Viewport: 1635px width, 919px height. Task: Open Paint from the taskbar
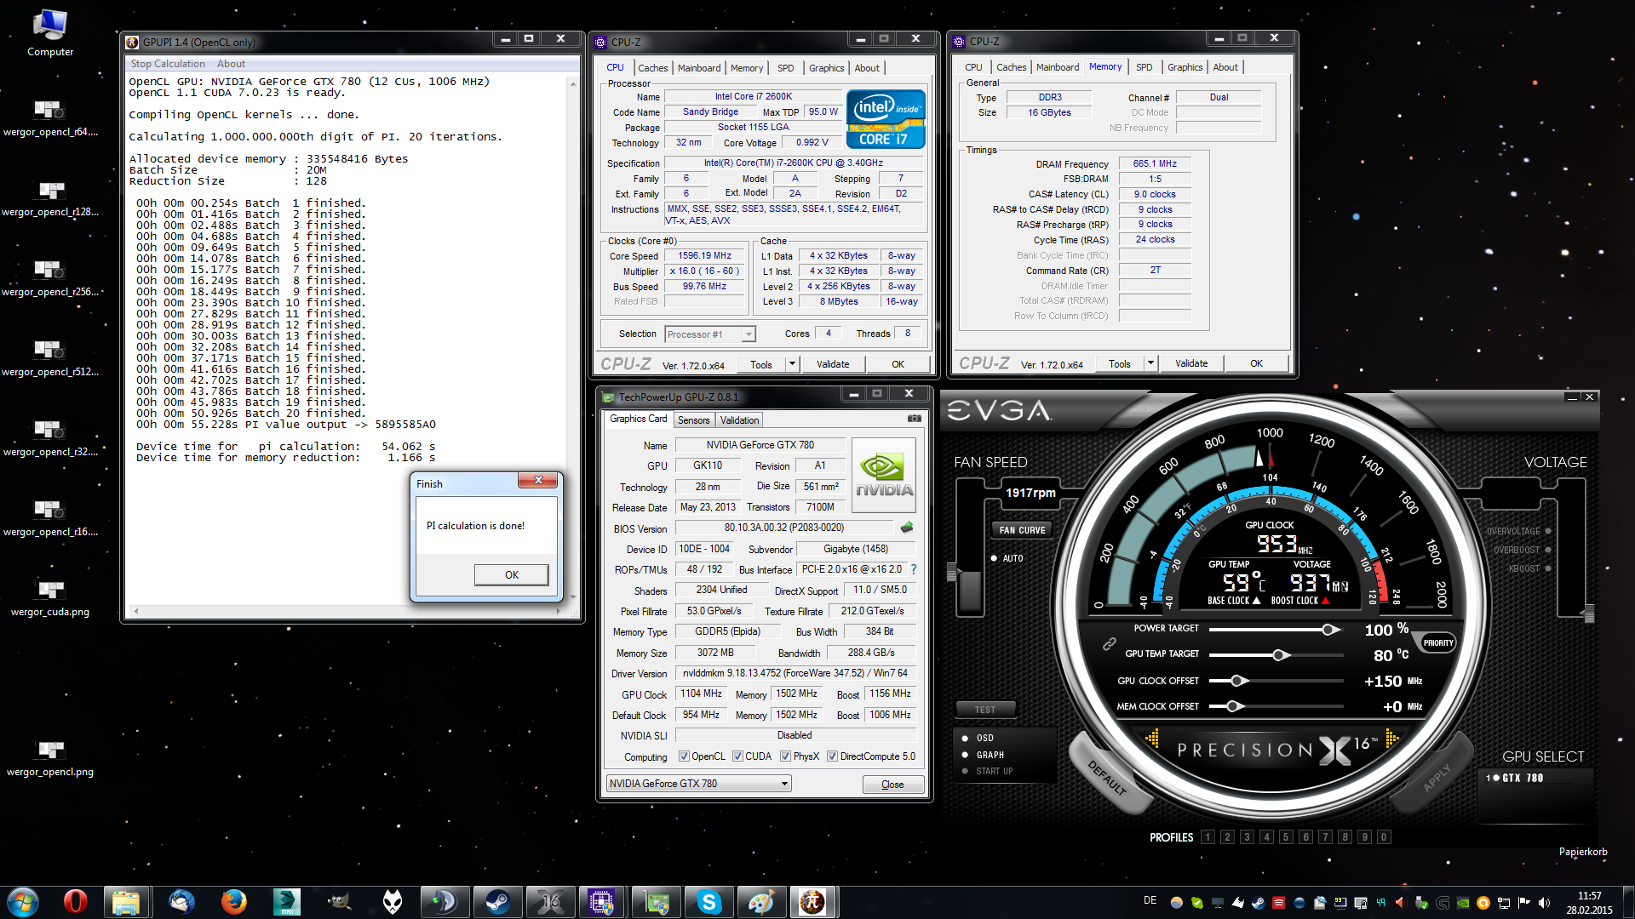coord(761,902)
